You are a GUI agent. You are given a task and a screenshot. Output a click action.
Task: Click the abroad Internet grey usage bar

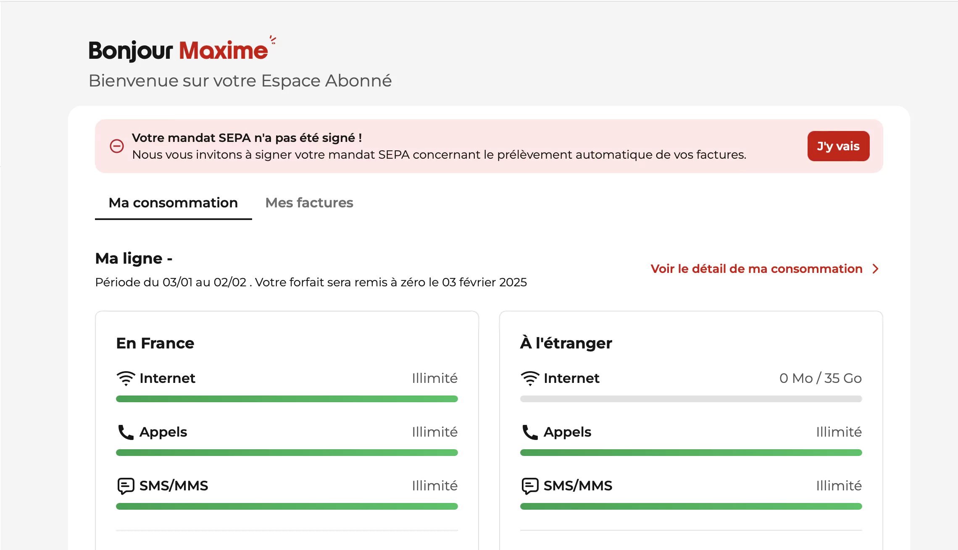coord(691,399)
